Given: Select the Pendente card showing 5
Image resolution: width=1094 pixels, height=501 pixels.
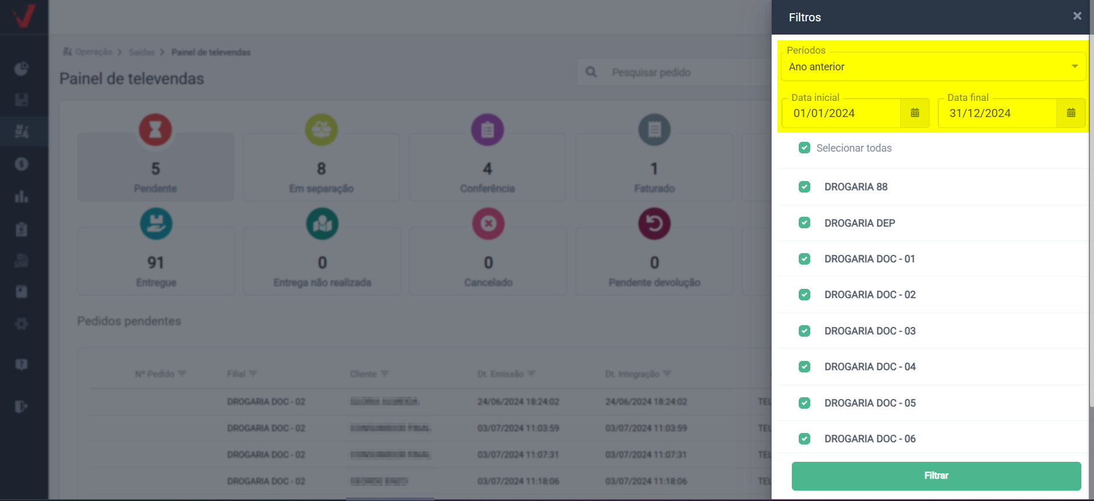Looking at the screenshot, I should [x=156, y=167].
